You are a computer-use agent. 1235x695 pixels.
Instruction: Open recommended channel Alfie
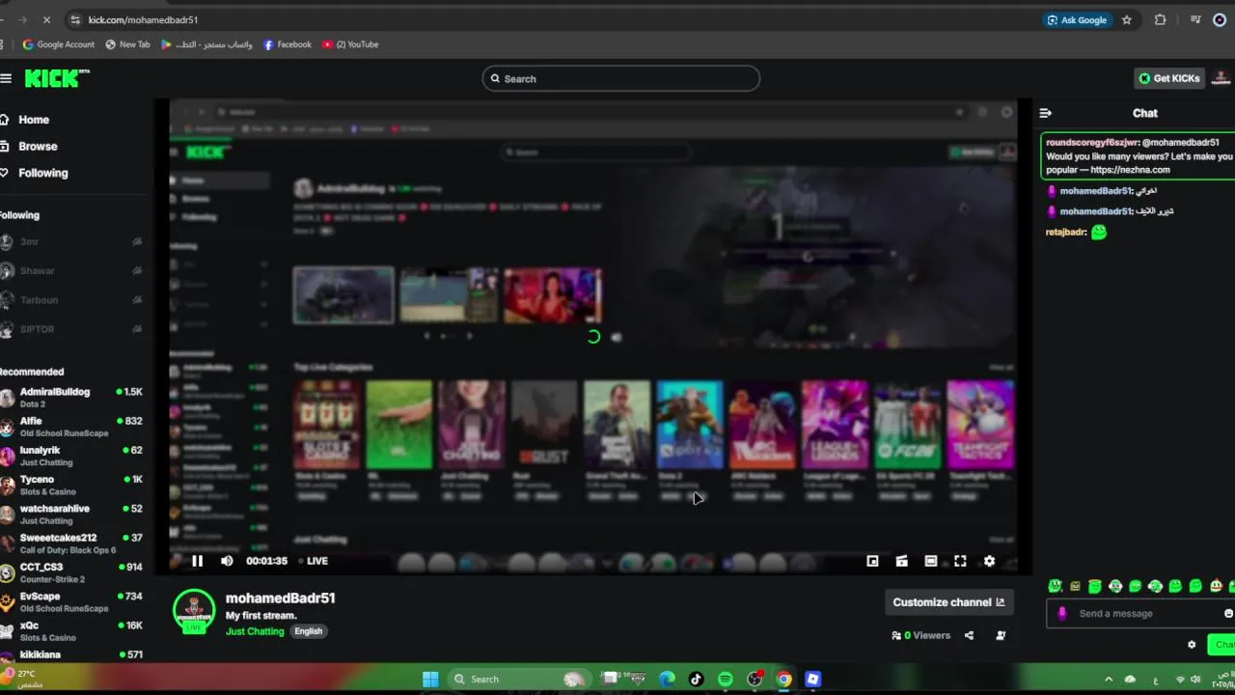coord(72,427)
